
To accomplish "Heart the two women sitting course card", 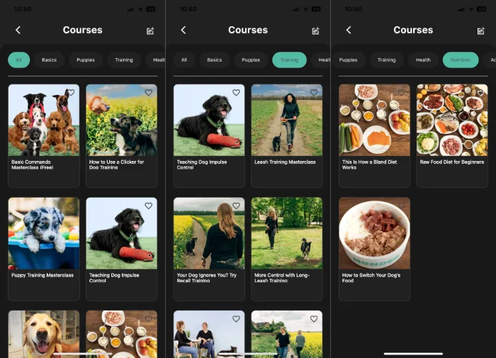I will pyautogui.click(x=236, y=319).
